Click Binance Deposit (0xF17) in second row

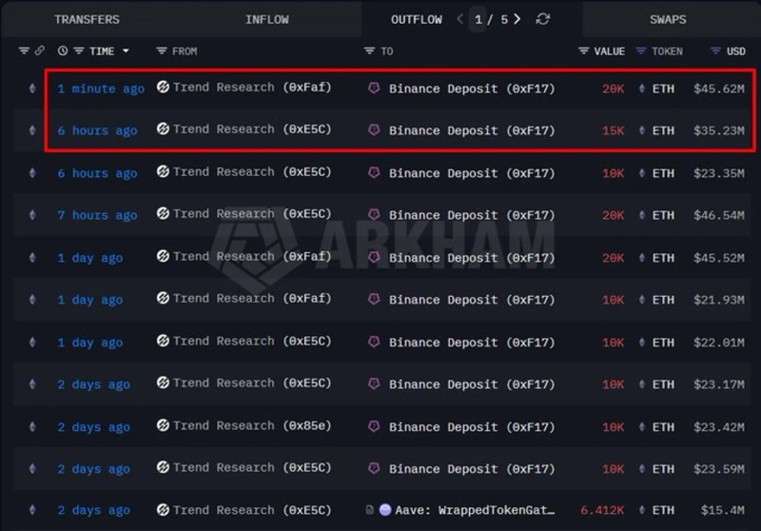(471, 130)
